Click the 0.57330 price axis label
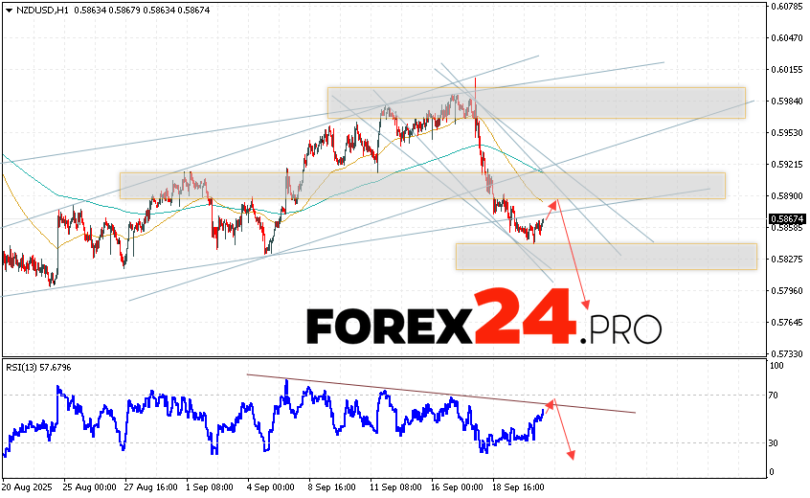The image size is (810, 498). (786, 353)
